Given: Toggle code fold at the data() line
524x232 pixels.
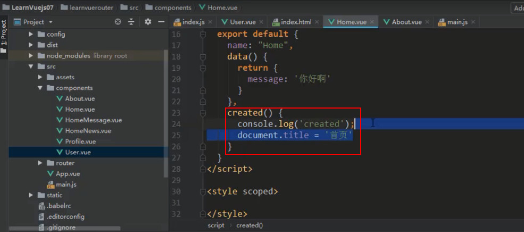Looking at the screenshot, I should coord(202,57).
